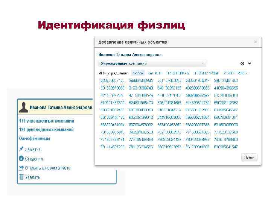This screenshot has height=203, width=271.
Task: Select ИНН 667400467899
Action: tap(169, 125)
